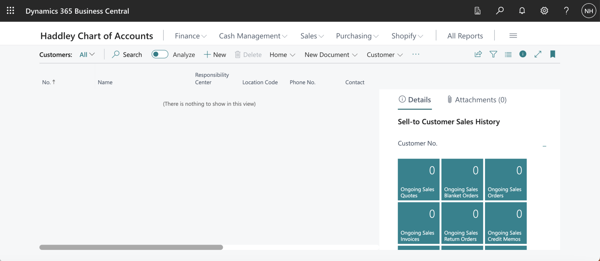This screenshot has width=600, height=261.
Task: Open the magnifier search icon in header
Action: coord(500,11)
